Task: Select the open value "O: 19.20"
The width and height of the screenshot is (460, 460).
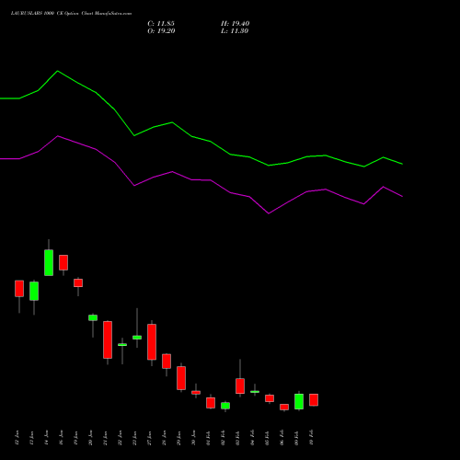Action: pyautogui.click(x=161, y=31)
